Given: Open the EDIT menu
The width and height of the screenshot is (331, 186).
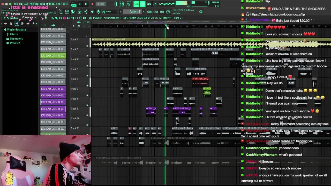Looking at the screenshot, I should [21, 4].
